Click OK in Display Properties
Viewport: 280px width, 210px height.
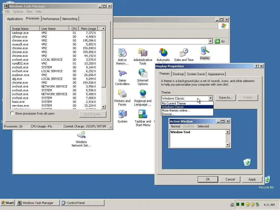208,179
